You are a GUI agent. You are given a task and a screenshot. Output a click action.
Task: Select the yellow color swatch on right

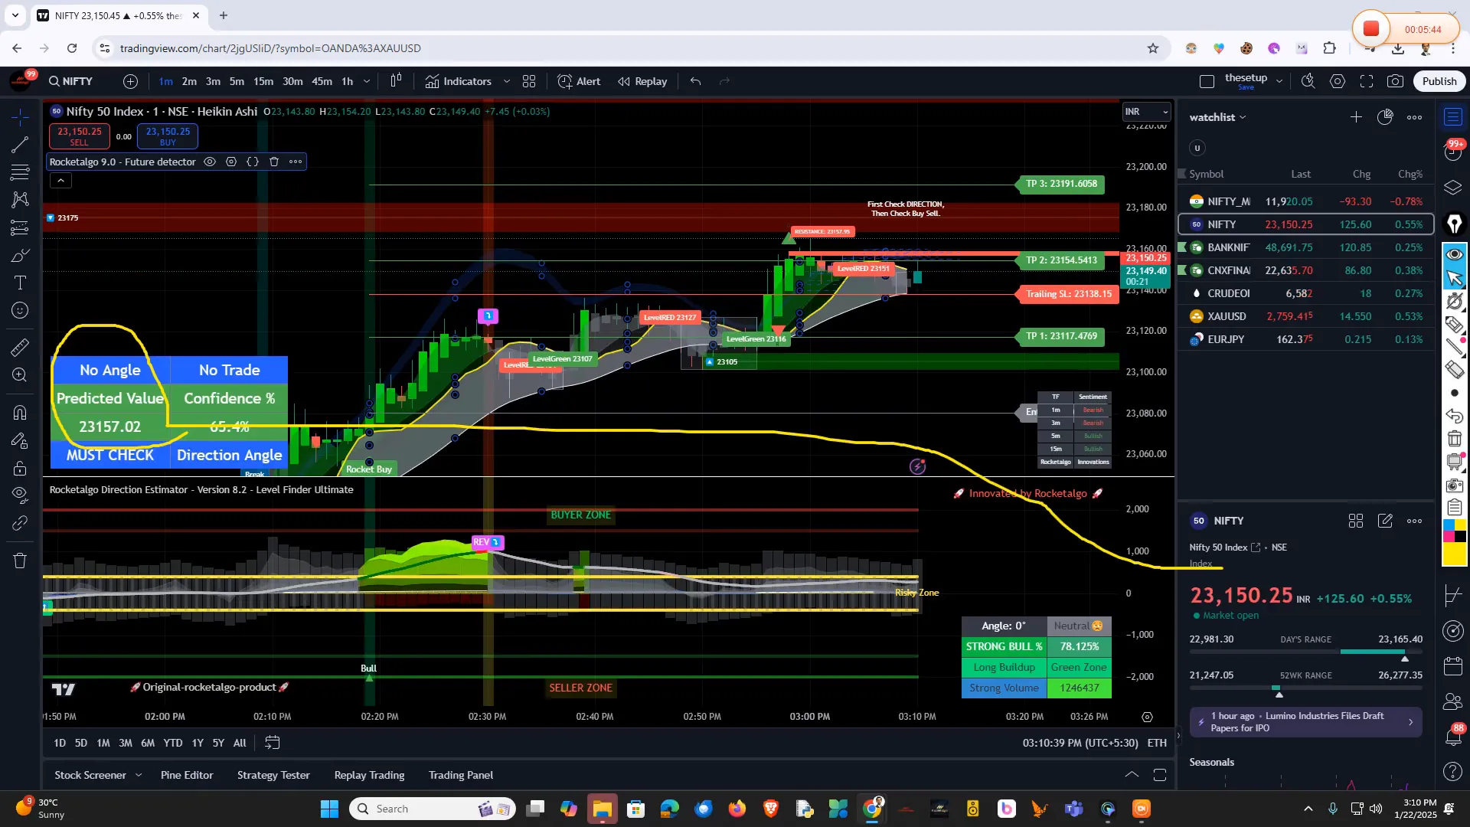[x=1454, y=554]
